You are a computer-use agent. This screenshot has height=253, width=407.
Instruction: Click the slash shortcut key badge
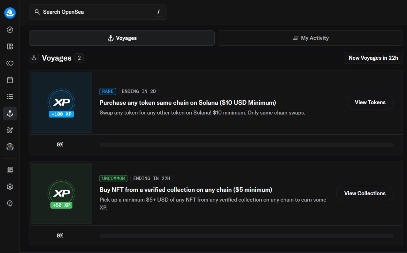tap(158, 12)
